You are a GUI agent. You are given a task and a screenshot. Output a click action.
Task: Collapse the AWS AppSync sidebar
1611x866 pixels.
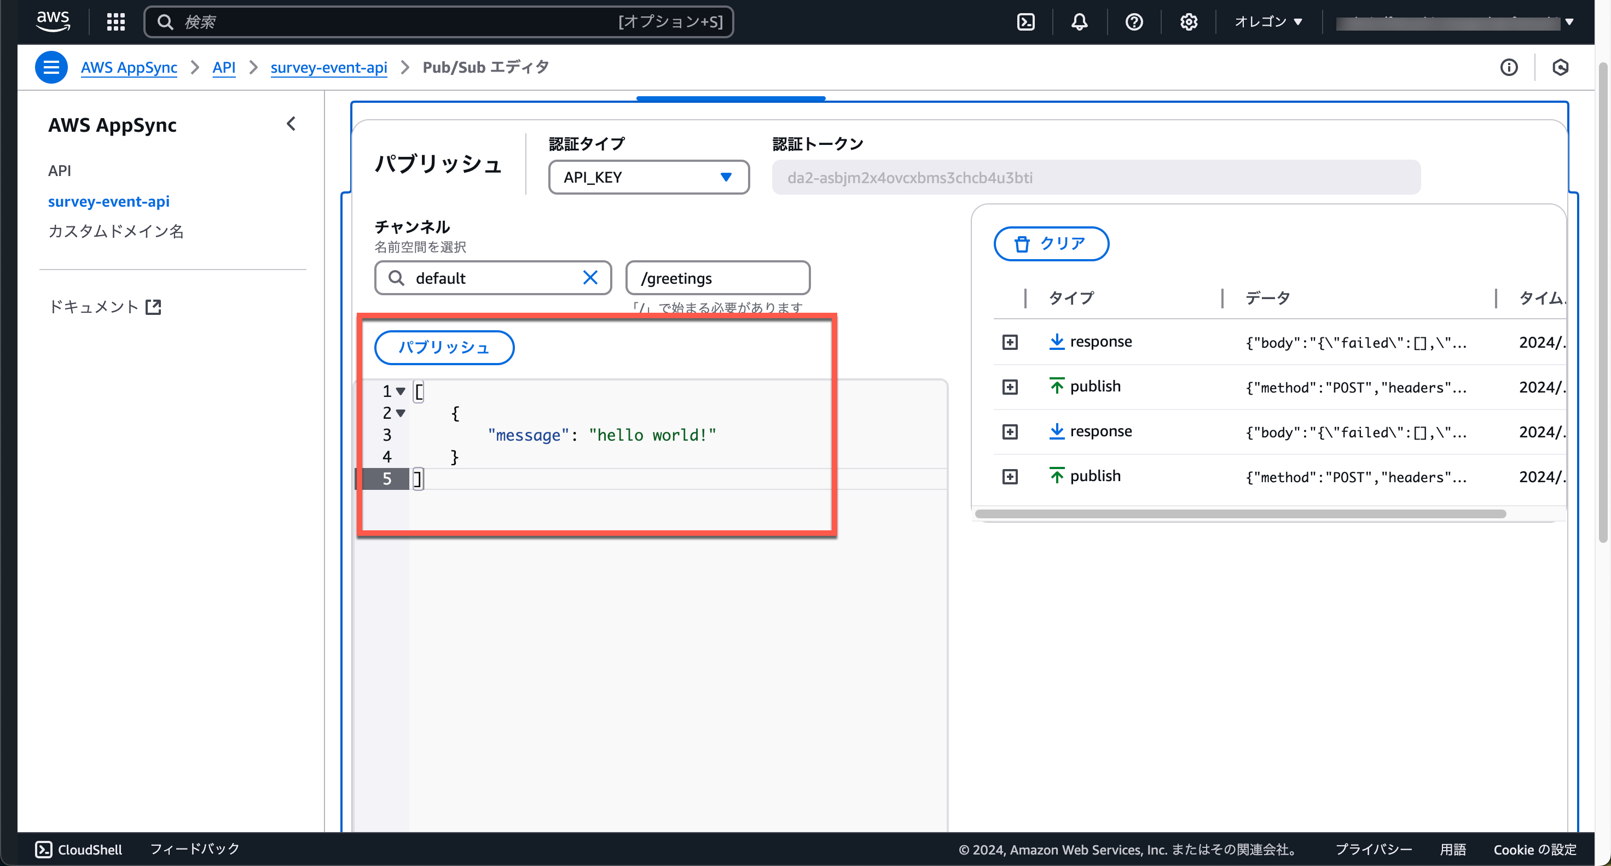291,124
